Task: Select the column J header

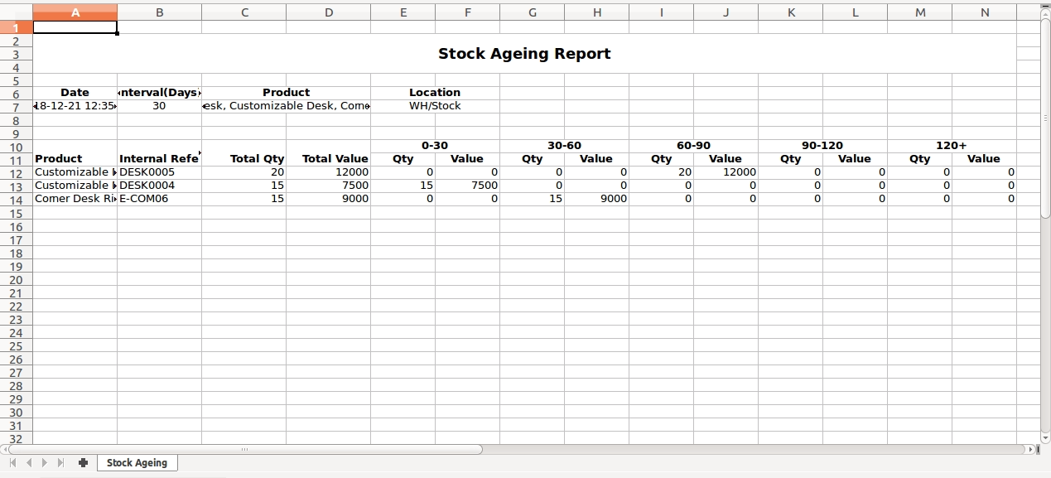Action: pyautogui.click(x=726, y=12)
